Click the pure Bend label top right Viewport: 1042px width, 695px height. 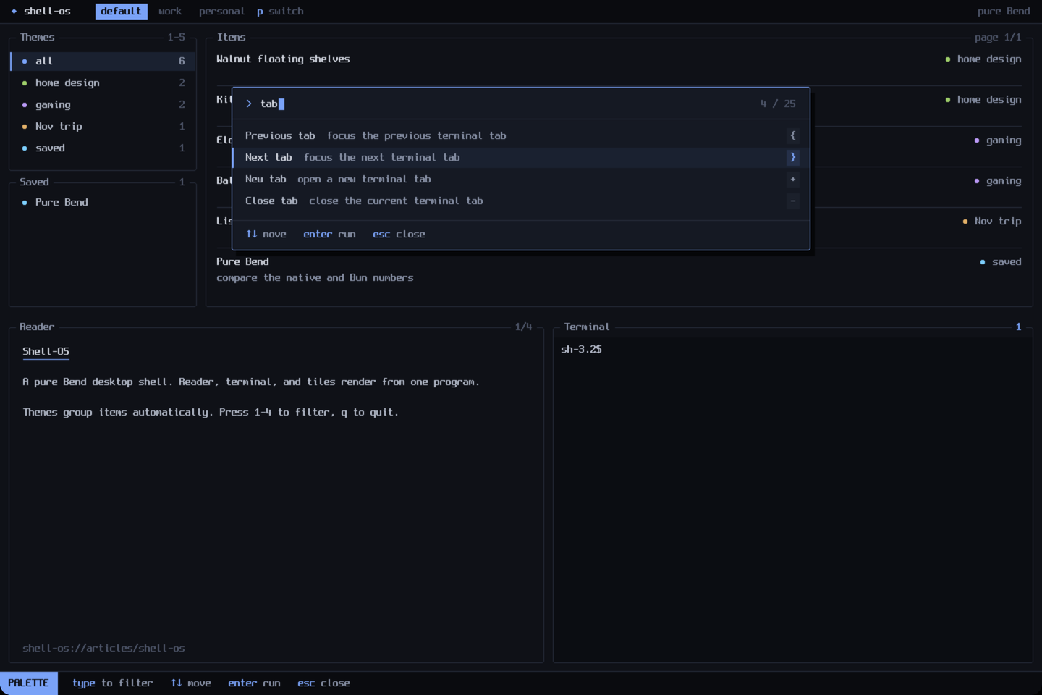tap(1004, 11)
